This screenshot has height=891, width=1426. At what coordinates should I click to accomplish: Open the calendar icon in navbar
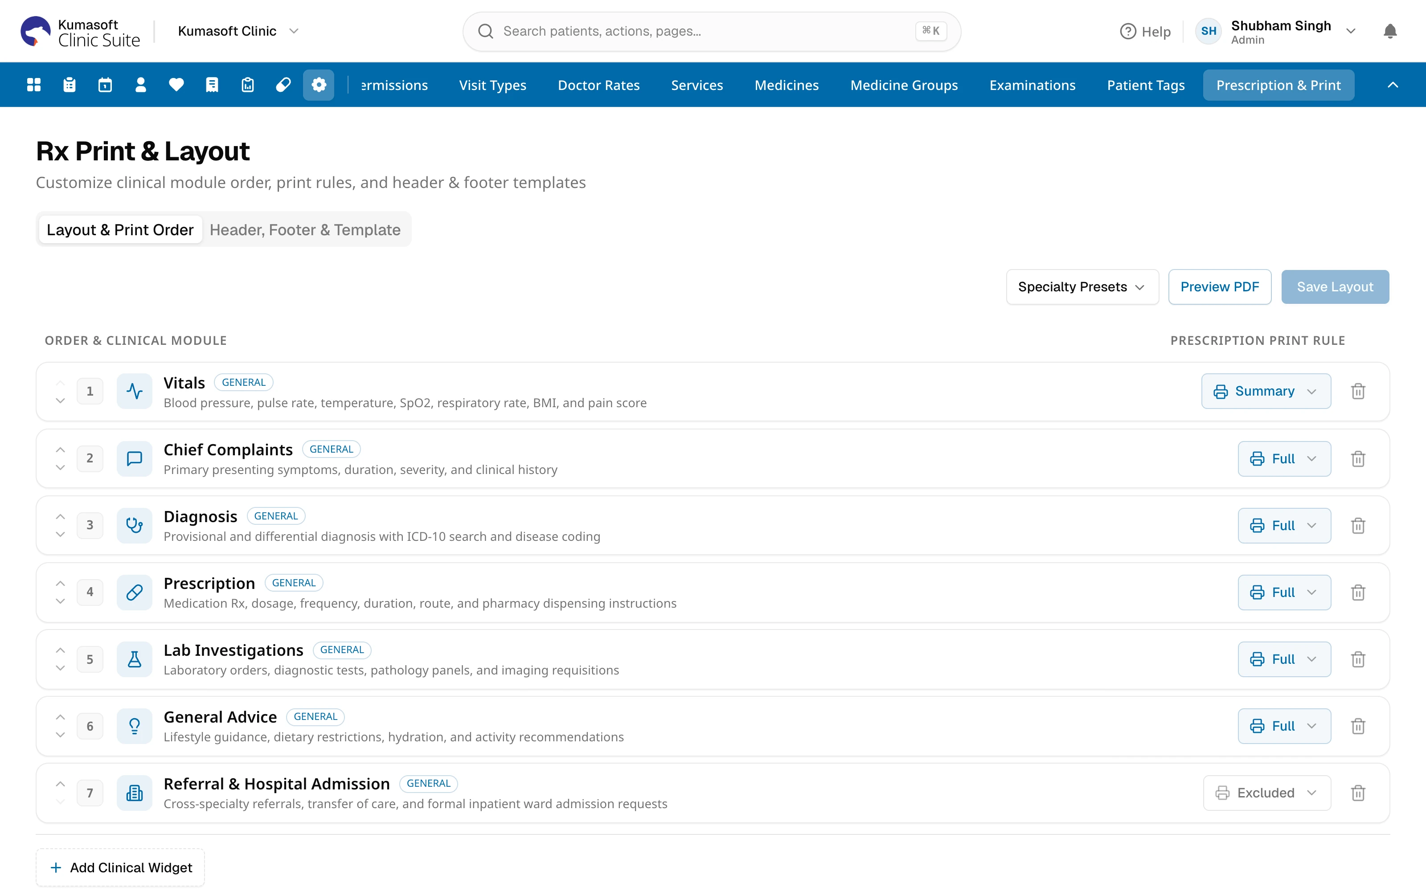point(105,85)
